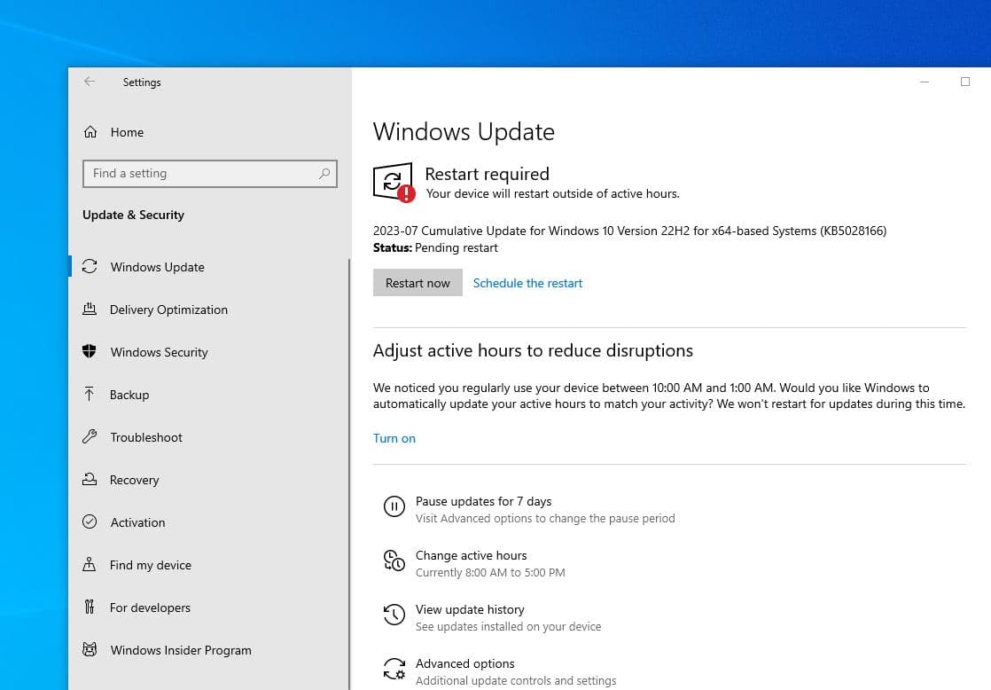Open Change active hours clock icon
This screenshot has width=991, height=690.
coord(394,561)
